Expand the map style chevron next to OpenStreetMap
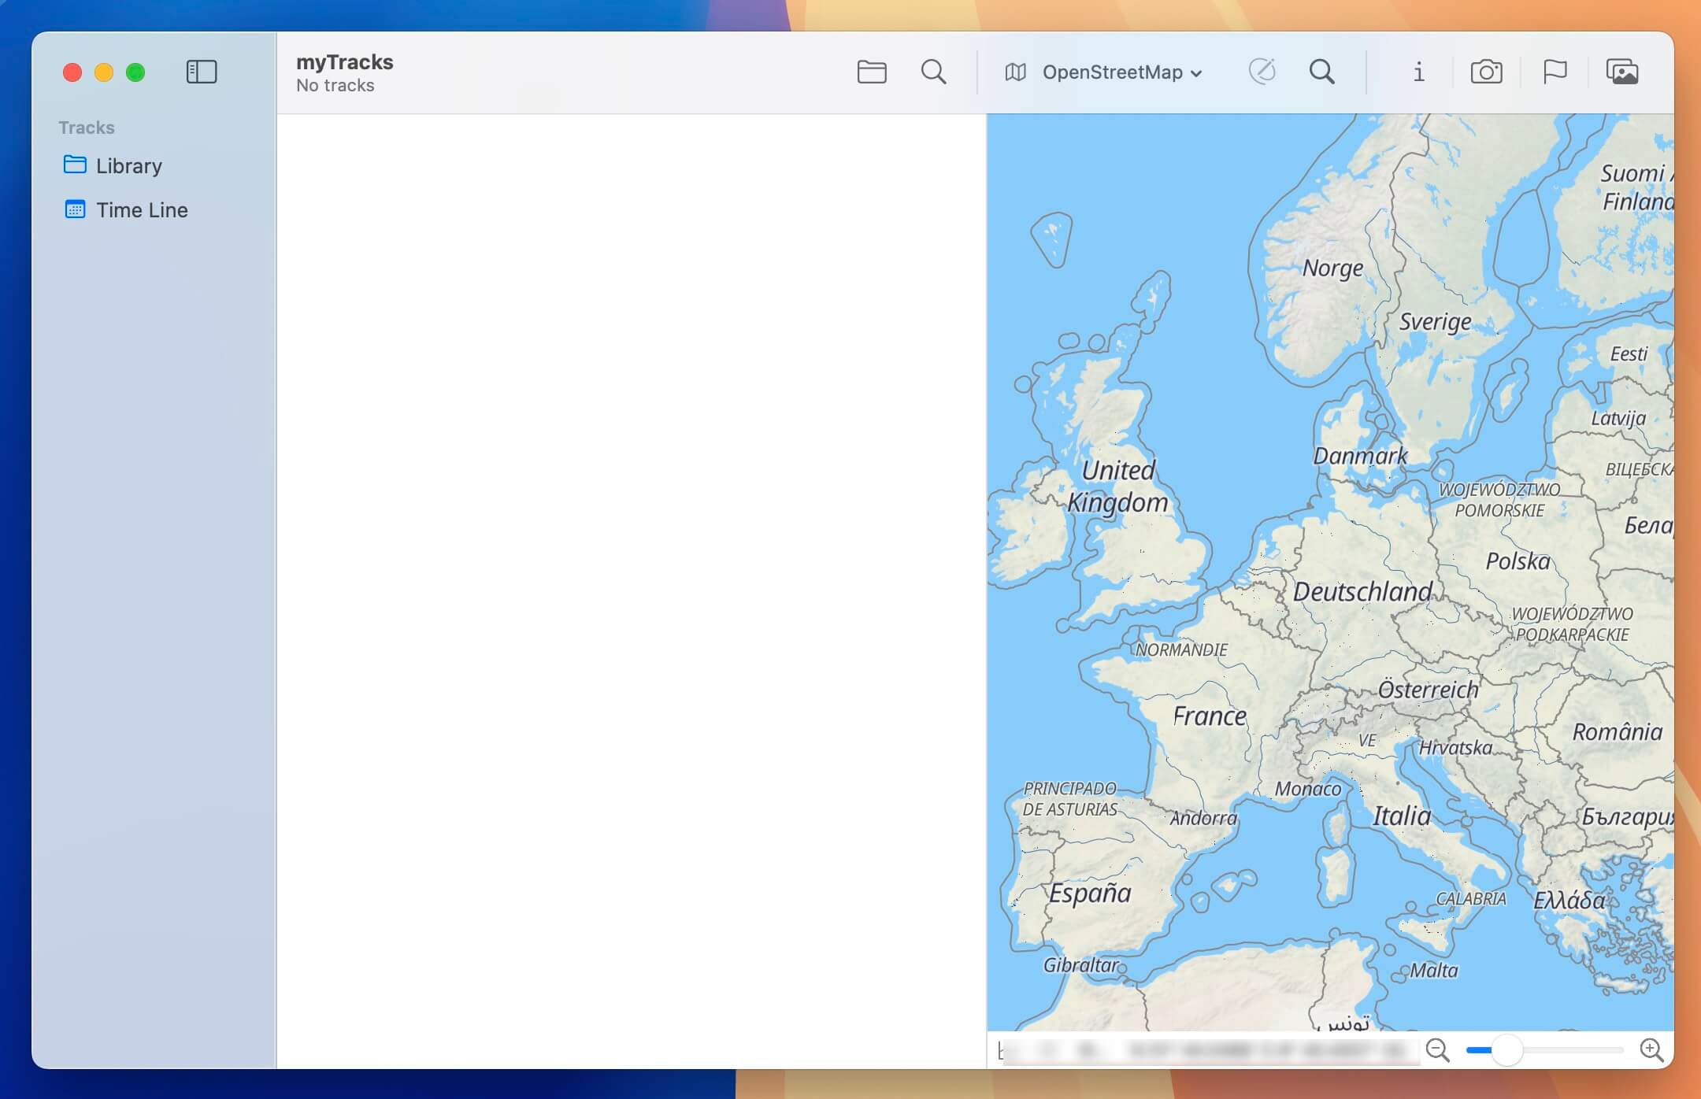Screen dimensions: 1701x1099 [x=1196, y=73]
